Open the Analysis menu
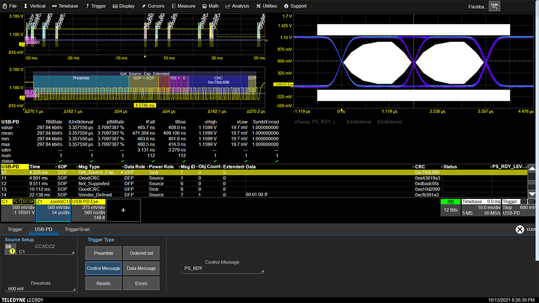This screenshot has height=303, width=539. coord(237,6)
